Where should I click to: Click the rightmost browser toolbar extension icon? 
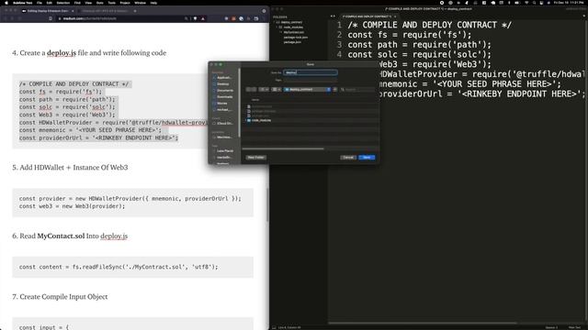pyautogui.click(x=256, y=18)
